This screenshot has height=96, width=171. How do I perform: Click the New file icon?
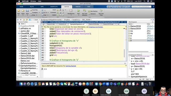(x=19, y=11)
